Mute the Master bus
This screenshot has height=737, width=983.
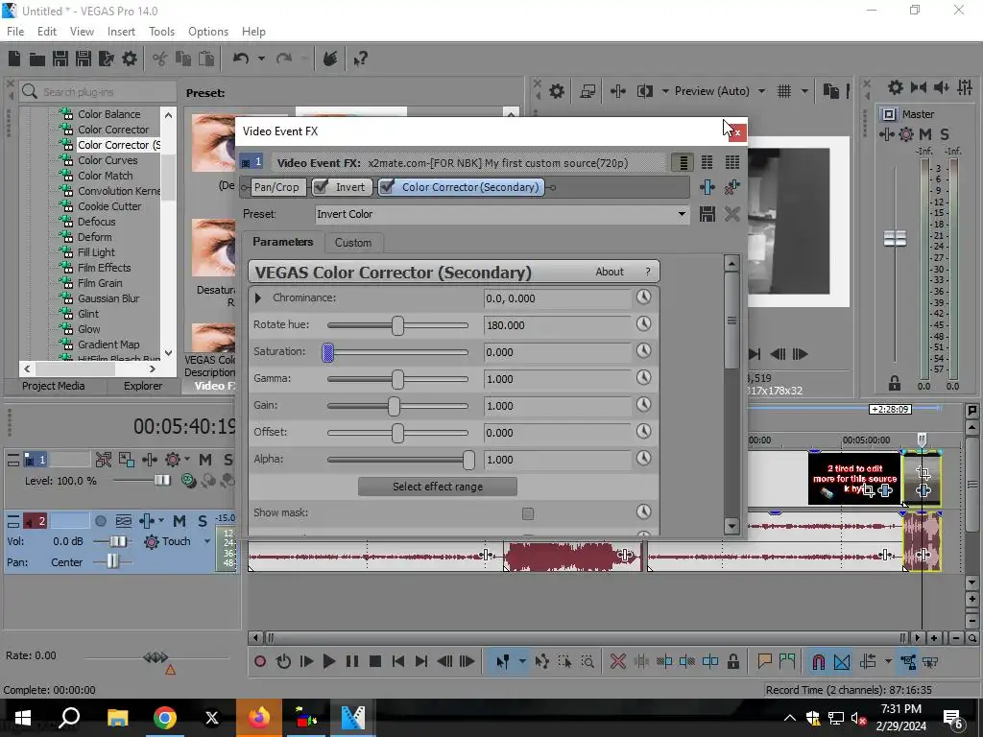click(924, 134)
